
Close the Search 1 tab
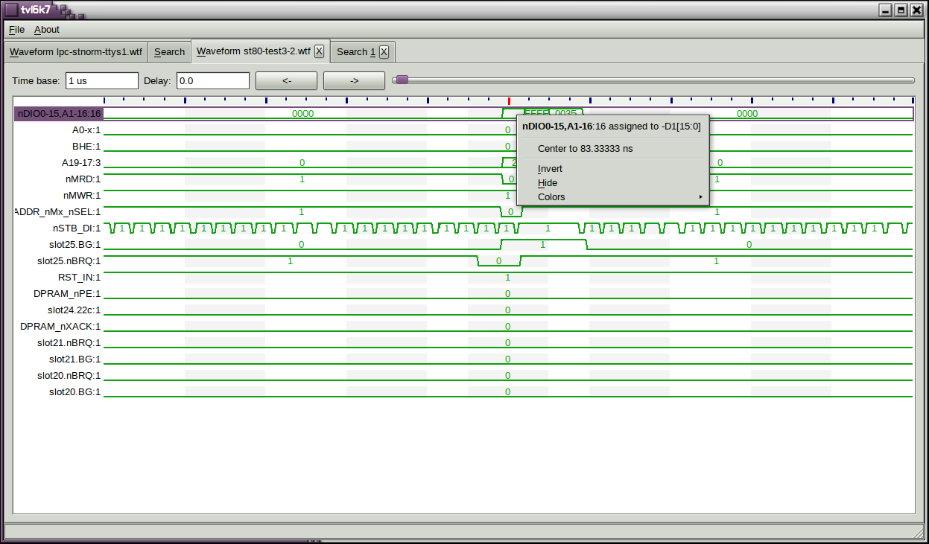click(x=384, y=51)
